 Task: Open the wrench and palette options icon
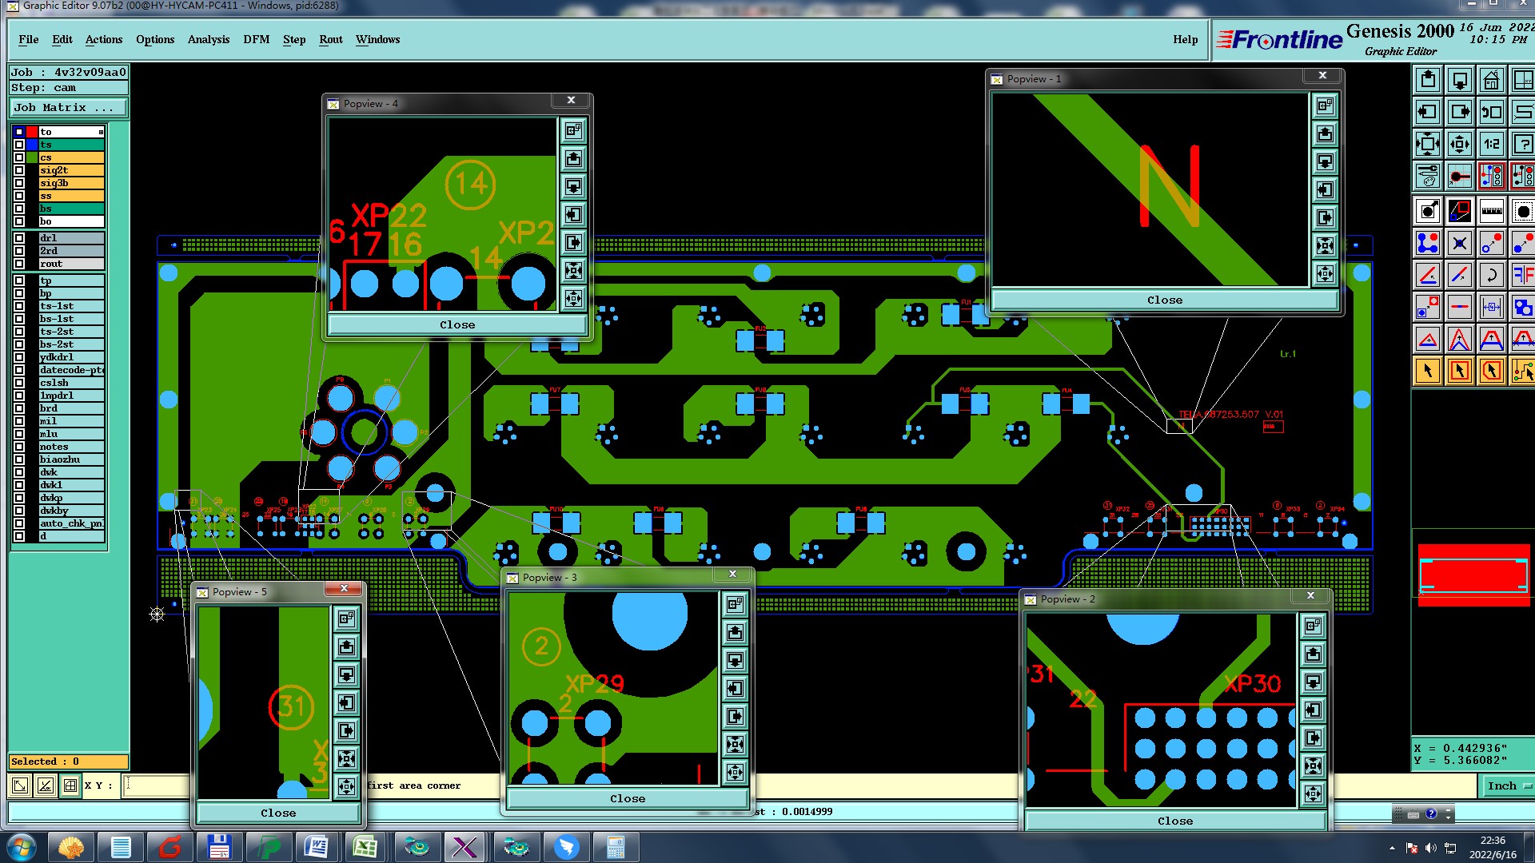click(x=1428, y=176)
